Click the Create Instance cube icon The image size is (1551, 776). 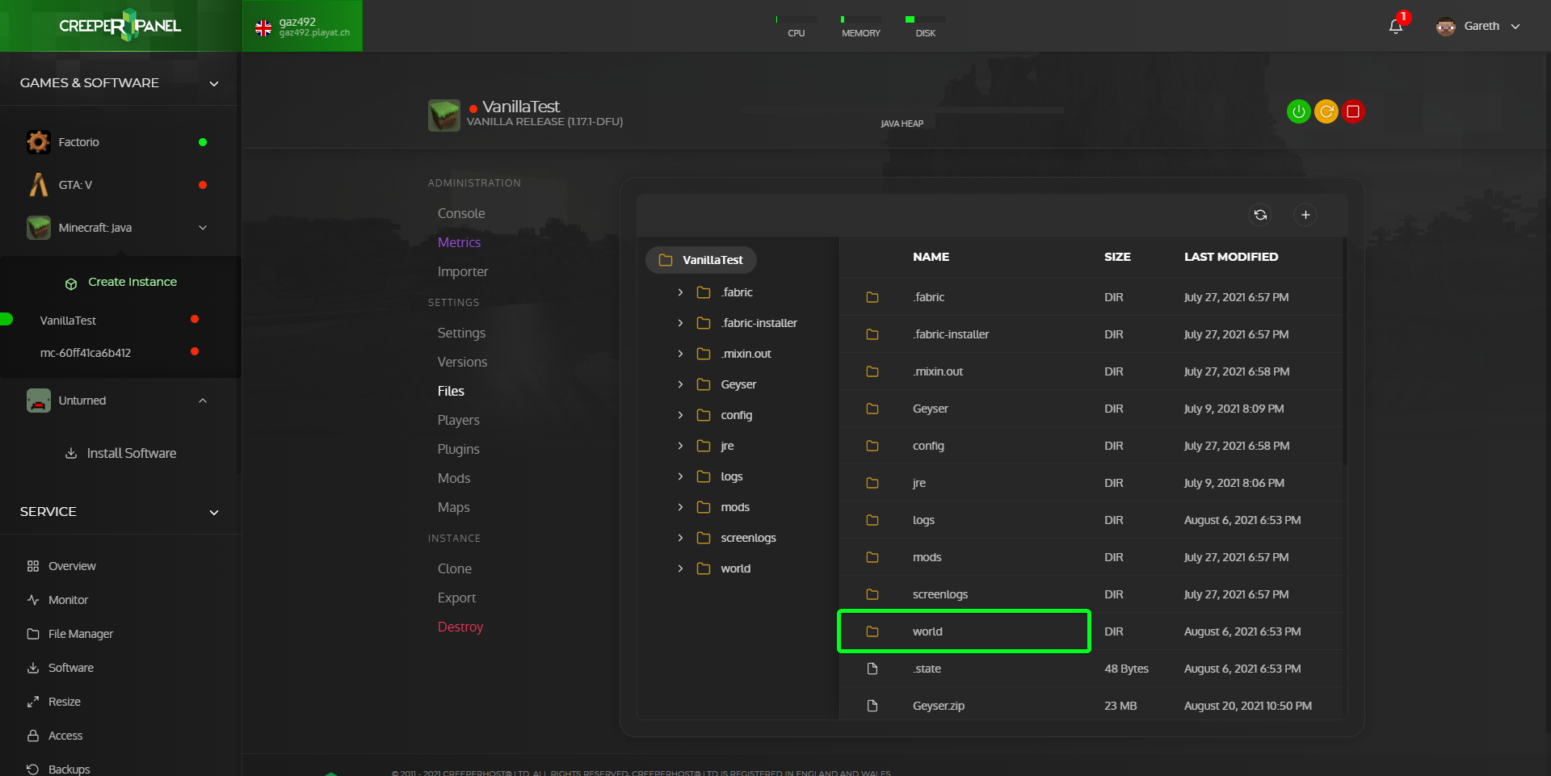[71, 283]
